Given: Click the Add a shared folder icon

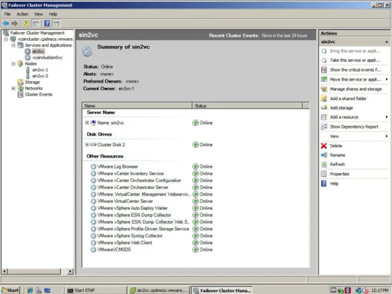Looking at the screenshot, I should pos(324,99).
